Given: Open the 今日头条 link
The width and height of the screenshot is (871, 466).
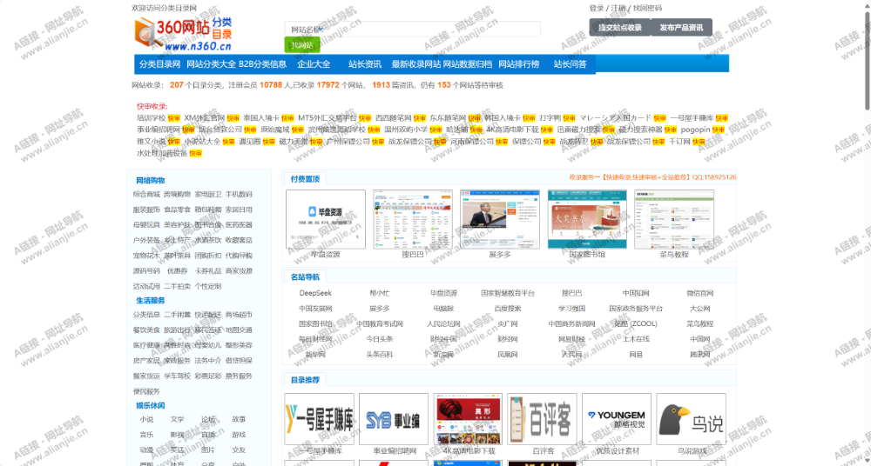Looking at the screenshot, I should (380, 339).
